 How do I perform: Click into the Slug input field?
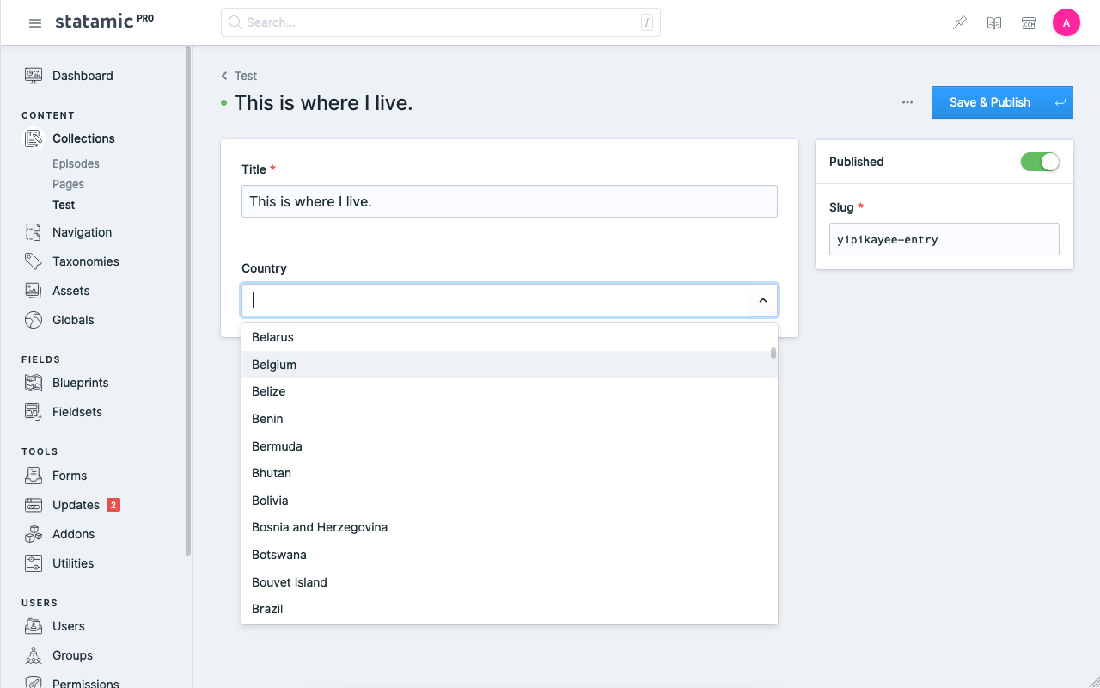tap(944, 240)
